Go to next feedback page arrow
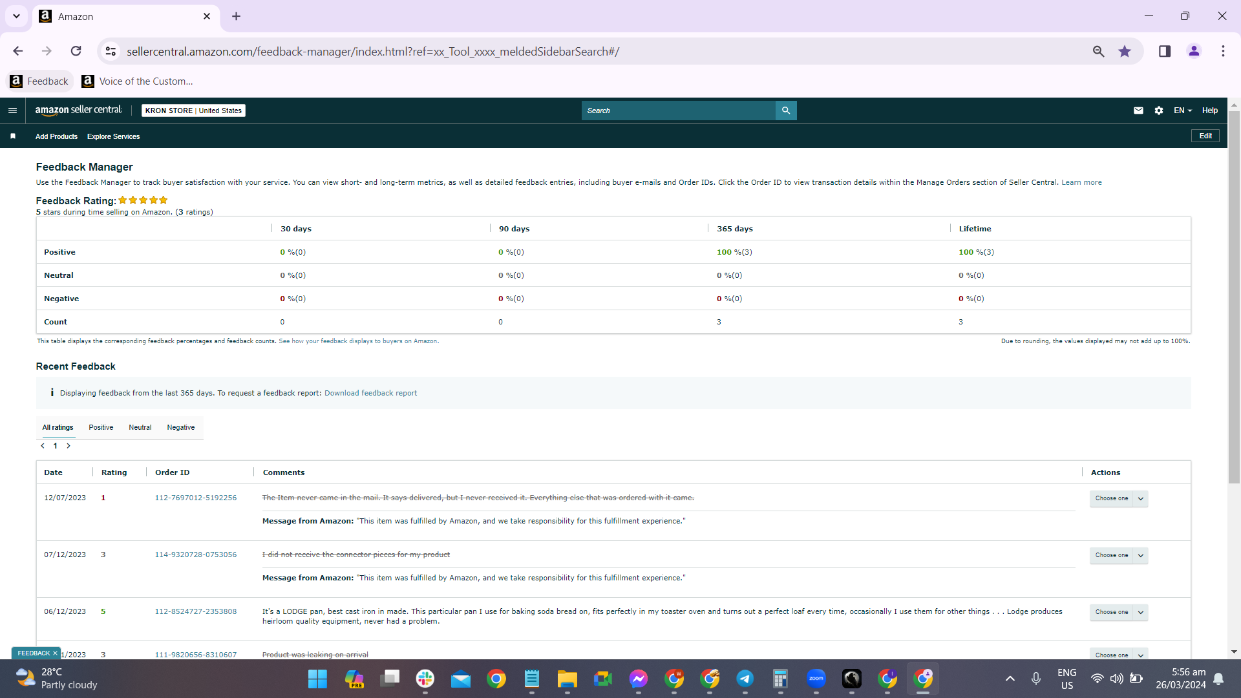This screenshot has height=698, width=1241. click(69, 446)
